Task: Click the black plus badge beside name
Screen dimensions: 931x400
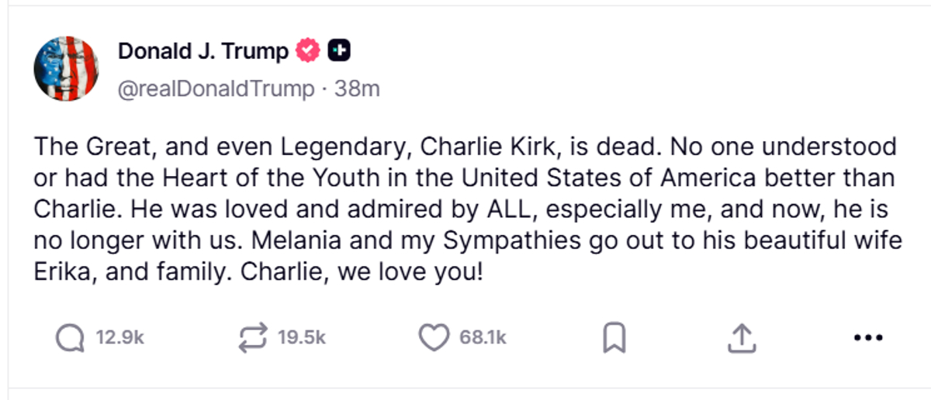Action: tap(339, 51)
